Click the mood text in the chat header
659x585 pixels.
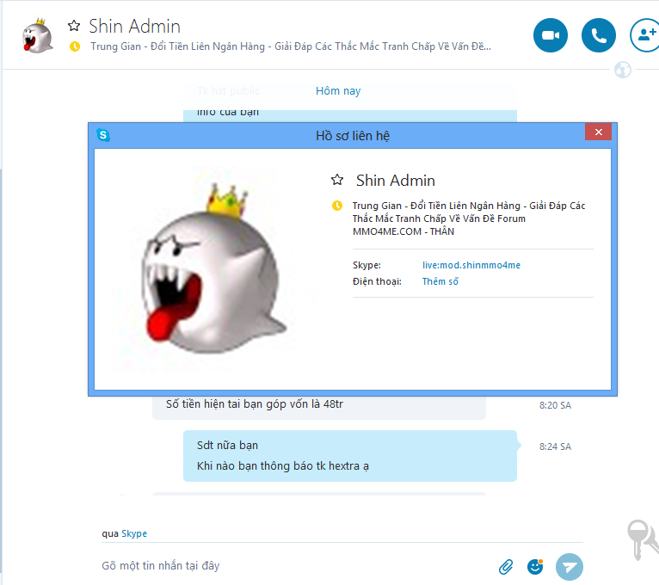tap(291, 46)
